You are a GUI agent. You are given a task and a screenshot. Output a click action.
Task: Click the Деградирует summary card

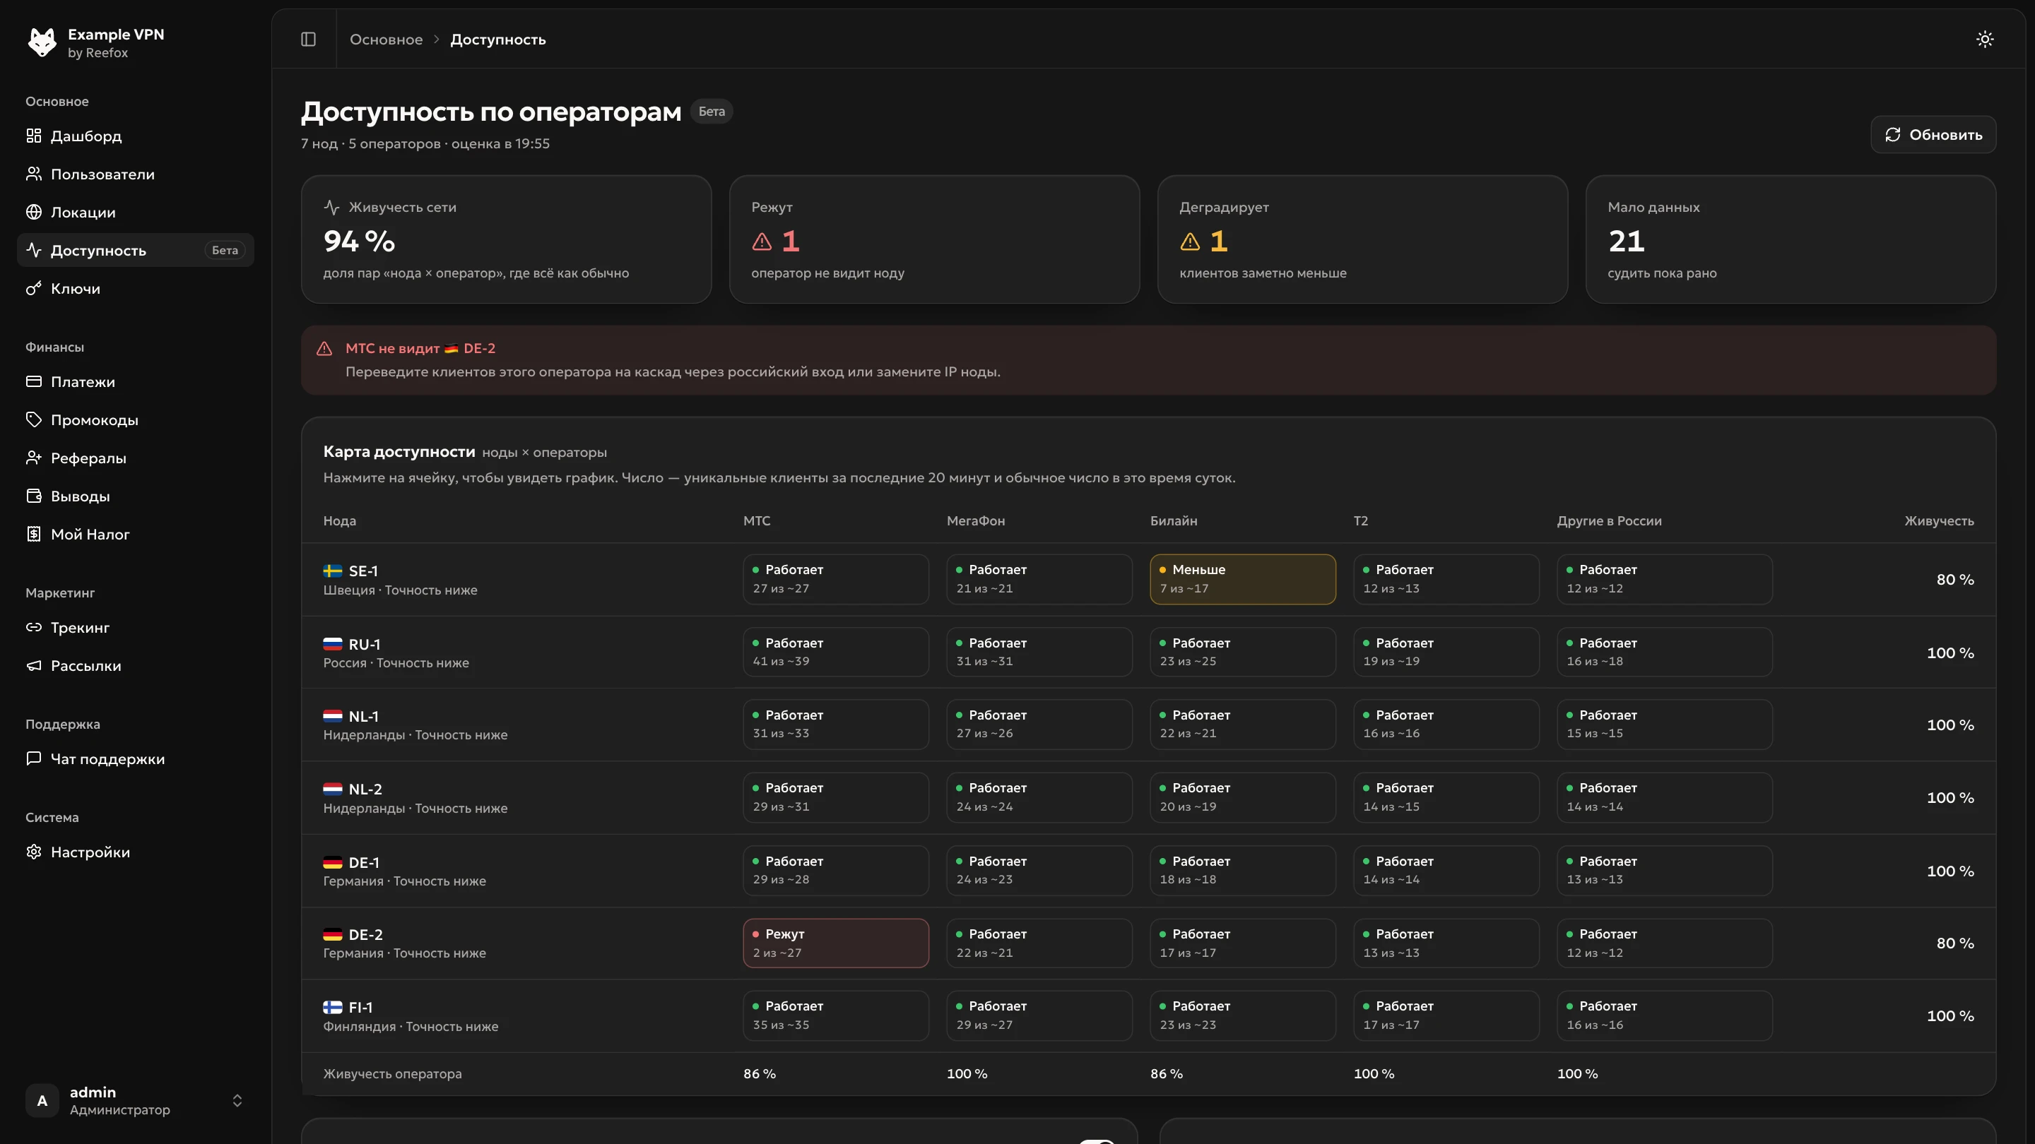tap(1362, 239)
